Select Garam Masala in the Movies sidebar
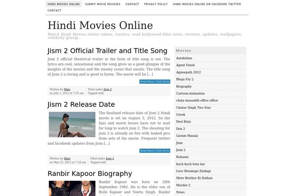The image size is (294, 196). tap(187, 135)
